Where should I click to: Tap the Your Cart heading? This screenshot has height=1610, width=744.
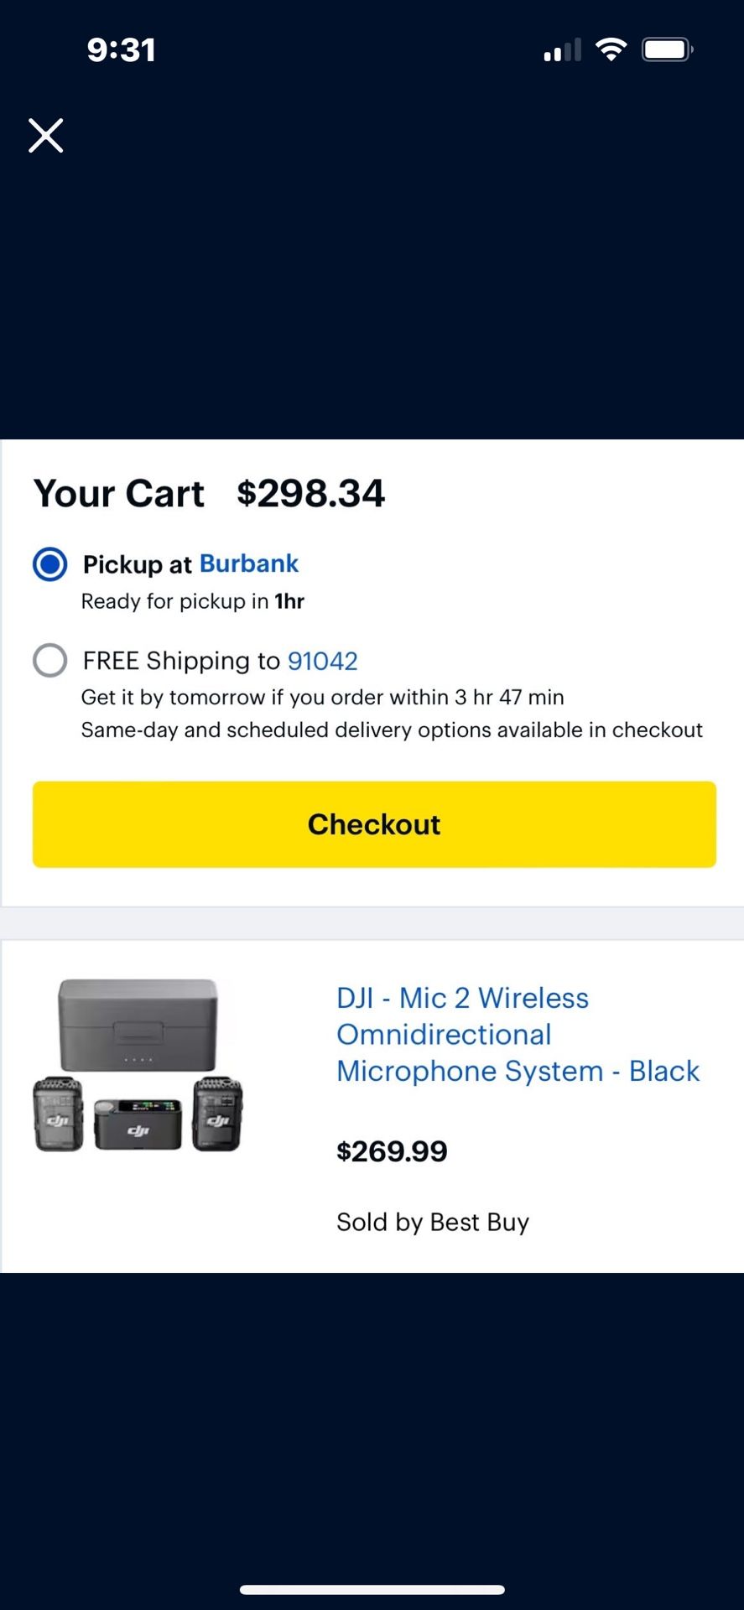pyautogui.click(x=117, y=493)
